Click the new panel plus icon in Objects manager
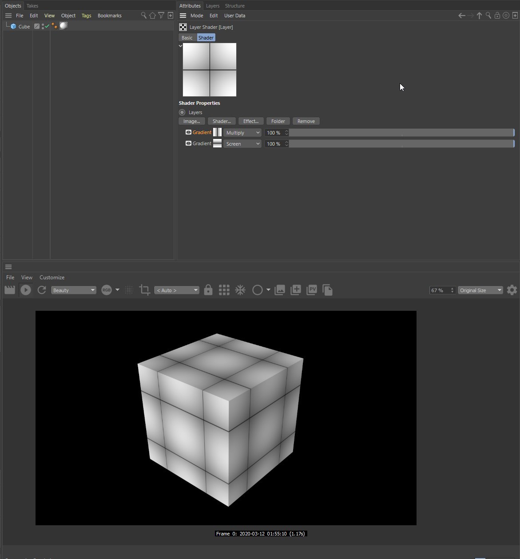This screenshot has height=559, width=520. tap(170, 16)
